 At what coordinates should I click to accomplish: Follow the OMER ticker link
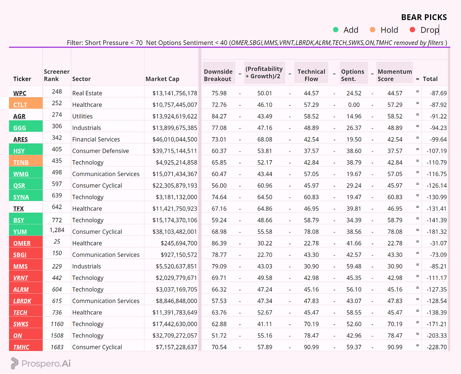click(22, 243)
